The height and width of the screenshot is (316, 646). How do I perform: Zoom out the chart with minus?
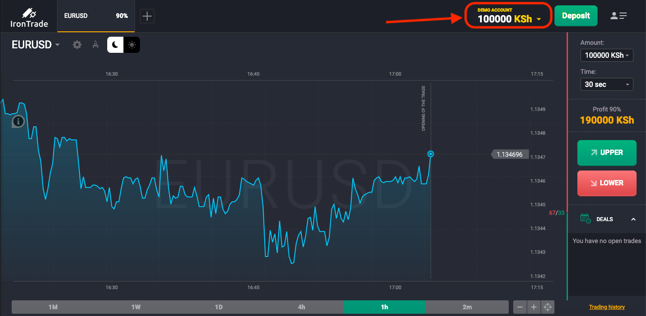tap(520, 307)
